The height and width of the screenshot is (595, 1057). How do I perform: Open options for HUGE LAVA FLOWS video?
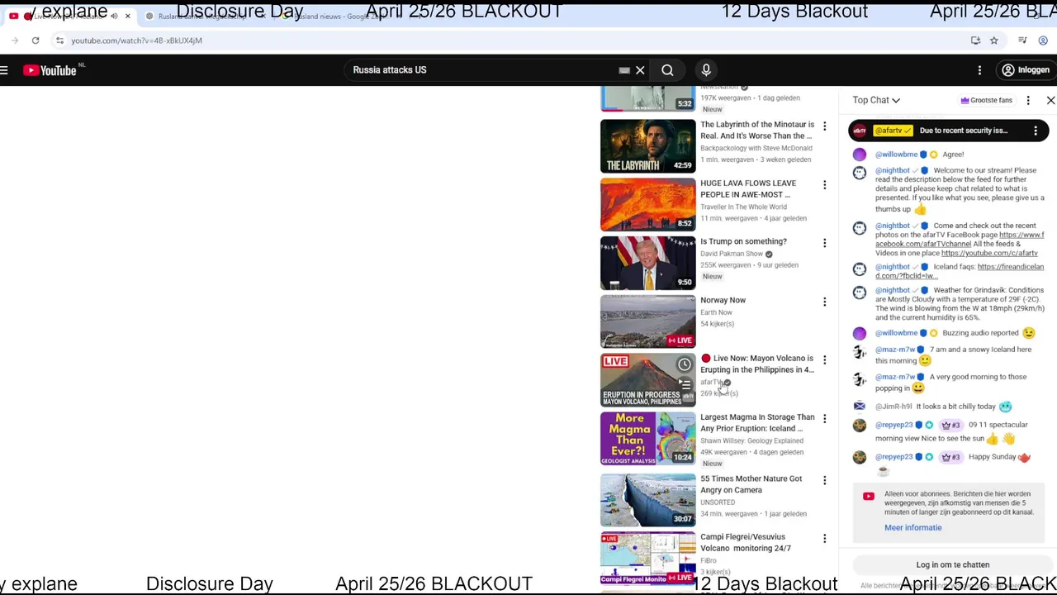coord(824,185)
